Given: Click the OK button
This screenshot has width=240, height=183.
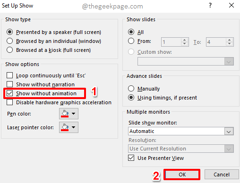Looking at the screenshot, I should pos(182,175).
